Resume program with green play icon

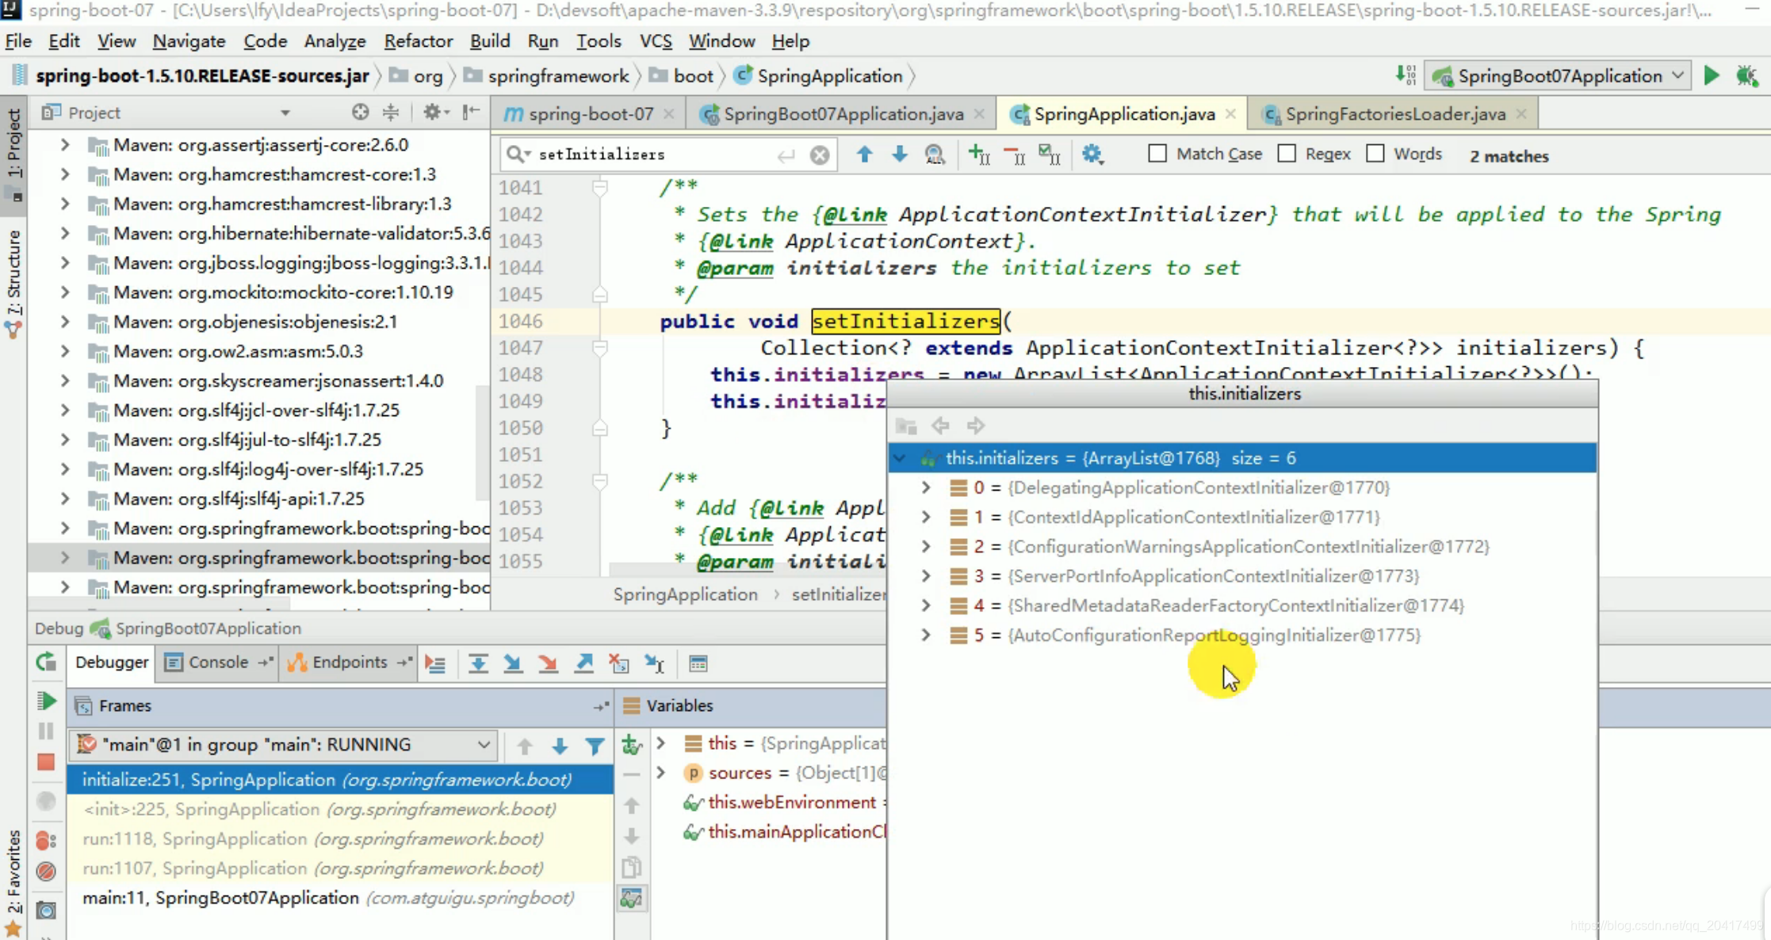click(46, 701)
